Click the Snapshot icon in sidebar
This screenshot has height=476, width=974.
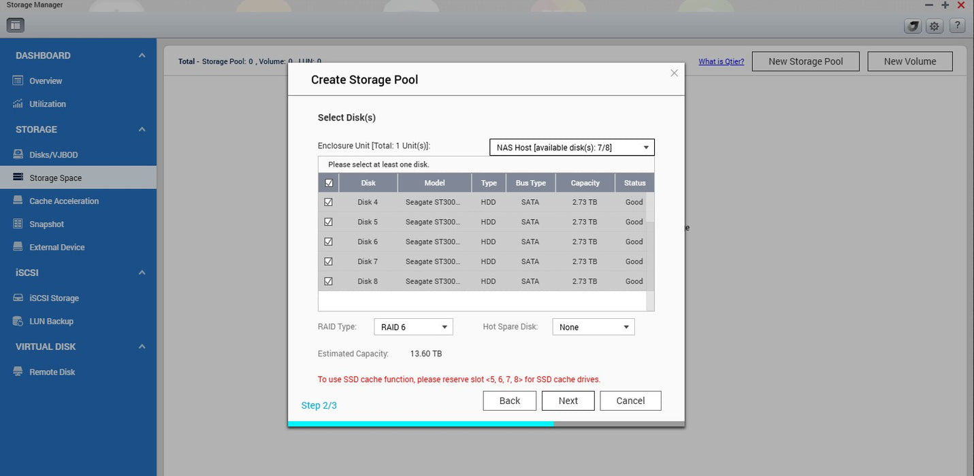[x=18, y=224]
